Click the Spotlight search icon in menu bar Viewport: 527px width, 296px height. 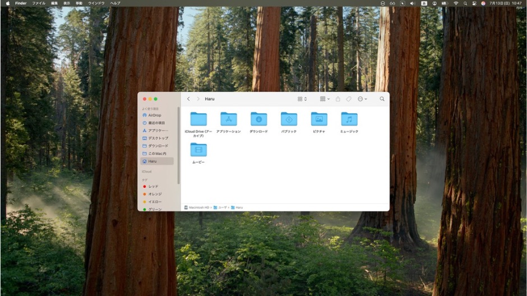465,3
